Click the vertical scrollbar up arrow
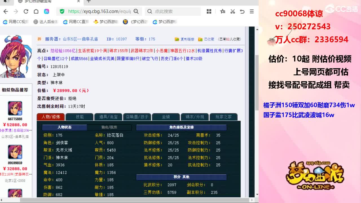The width and height of the screenshot is (361, 203). (257, 29)
